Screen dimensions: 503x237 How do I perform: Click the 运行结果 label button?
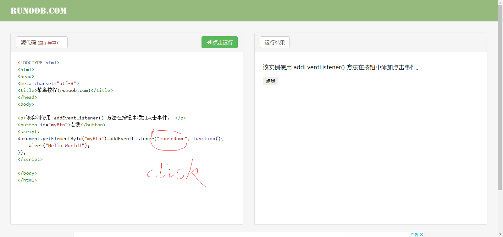click(x=275, y=42)
